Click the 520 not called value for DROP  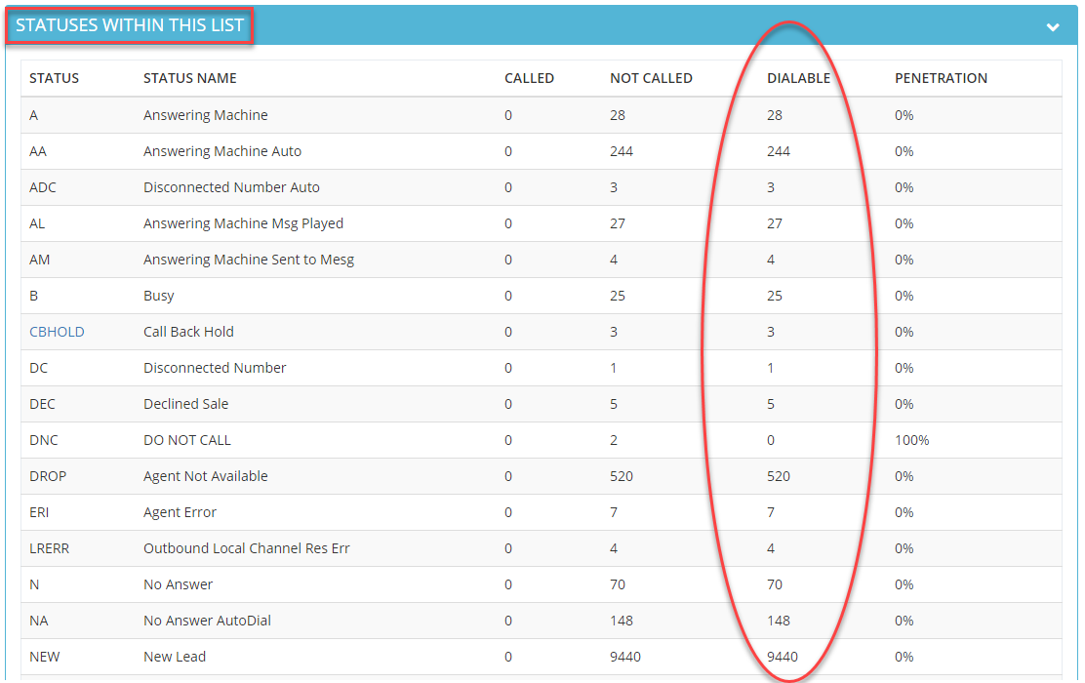[x=622, y=476]
